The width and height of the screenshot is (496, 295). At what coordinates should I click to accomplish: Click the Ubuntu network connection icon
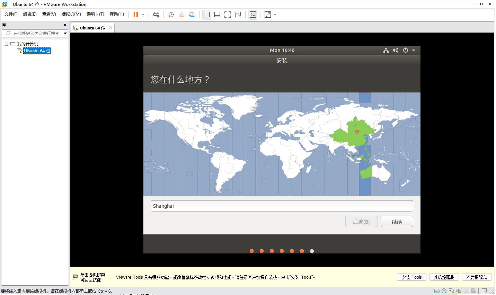click(386, 50)
